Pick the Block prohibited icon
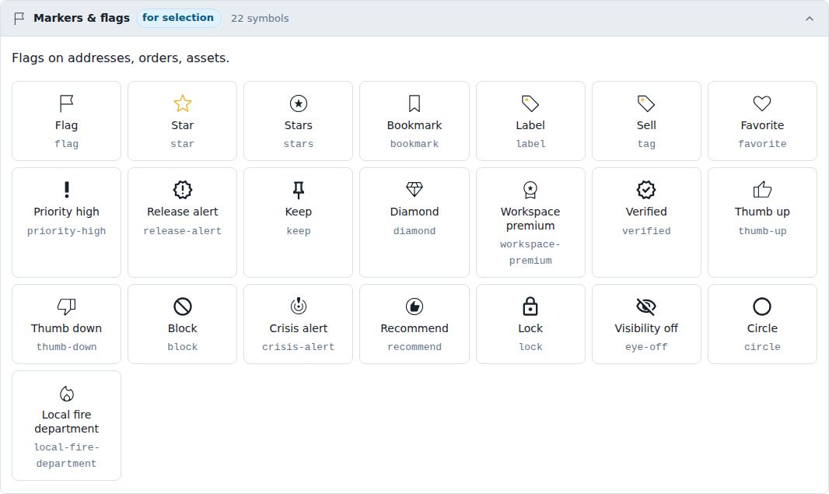The image size is (829, 494). point(183,307)
